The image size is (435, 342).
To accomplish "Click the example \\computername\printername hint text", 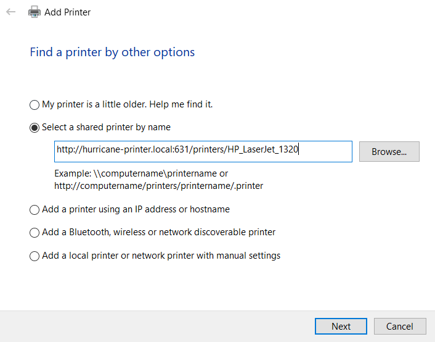I will [141, 173].
